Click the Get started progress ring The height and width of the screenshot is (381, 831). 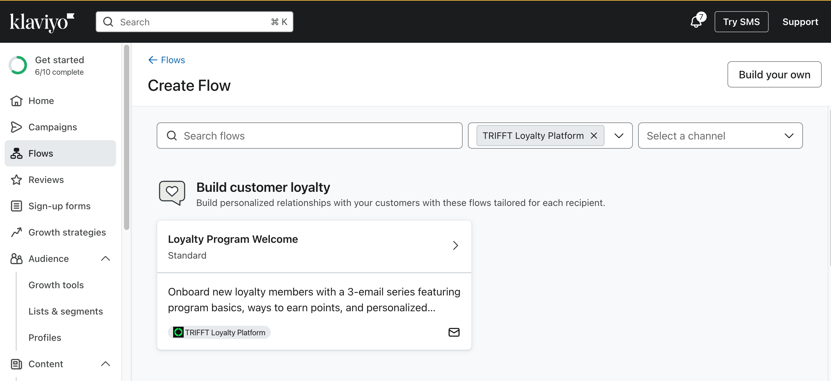pyautogui.click(x=18, y=65)
